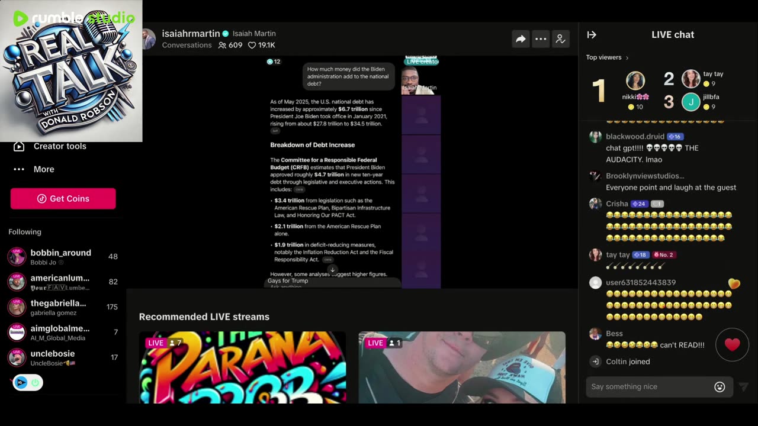758x426 pixels.
Task: Collapse the LIVE chat panel arrow
Action: (592, 35)
